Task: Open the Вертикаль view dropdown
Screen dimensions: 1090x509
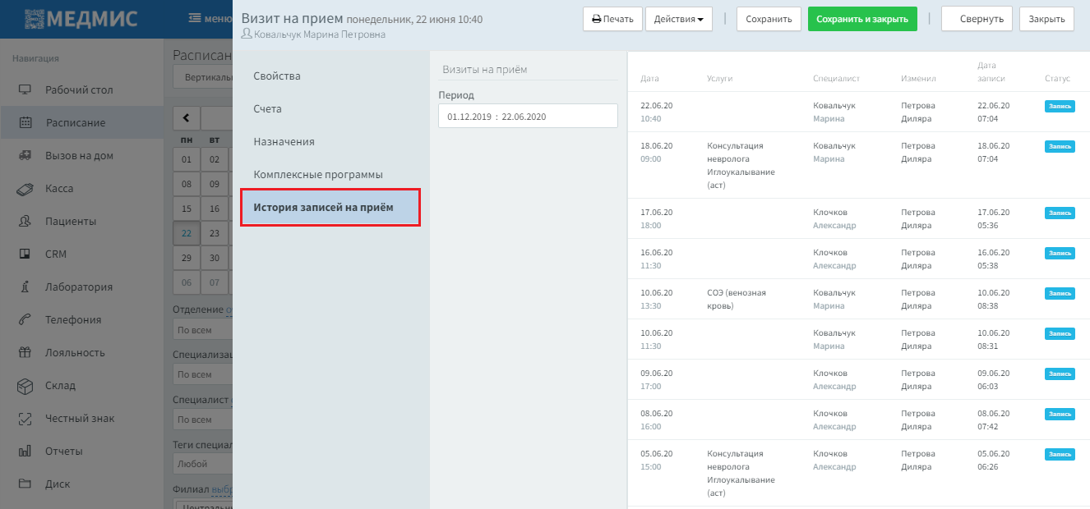Action: 203,77
